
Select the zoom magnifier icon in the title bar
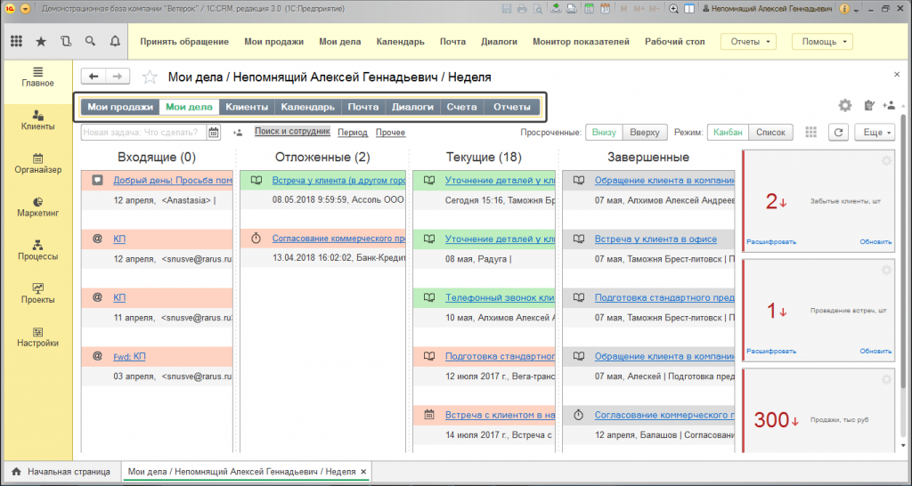tap(674, 9)
